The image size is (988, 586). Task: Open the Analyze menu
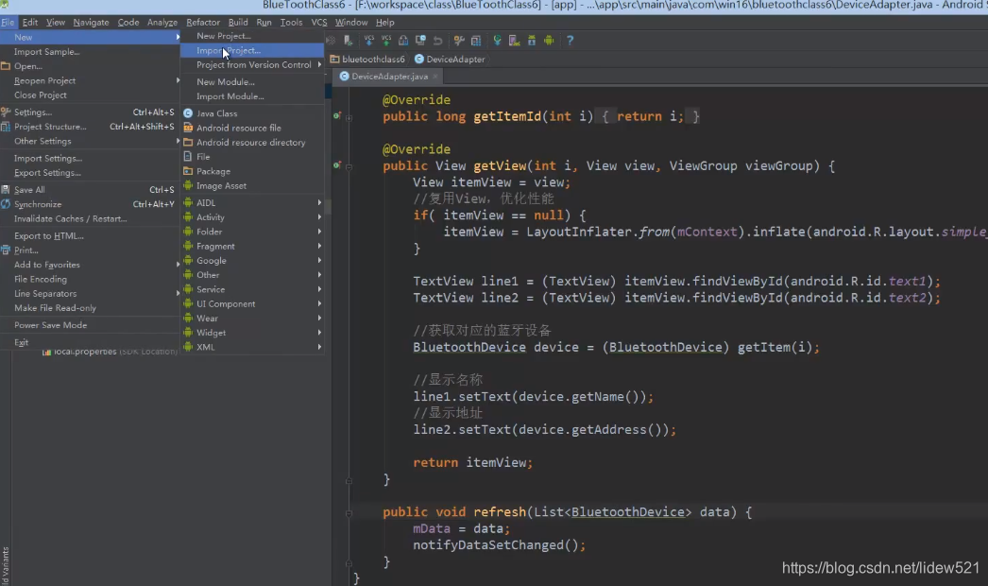pos(162,22)
